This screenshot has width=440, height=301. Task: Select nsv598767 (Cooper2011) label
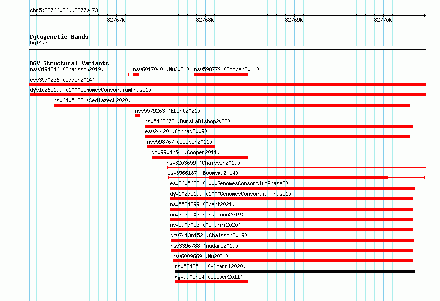tap(179, 142)
